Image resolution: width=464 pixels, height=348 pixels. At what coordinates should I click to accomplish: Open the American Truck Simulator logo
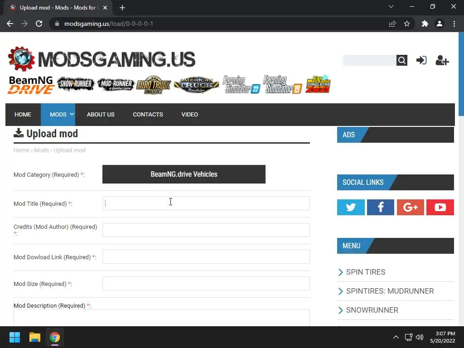pos(197,85)
